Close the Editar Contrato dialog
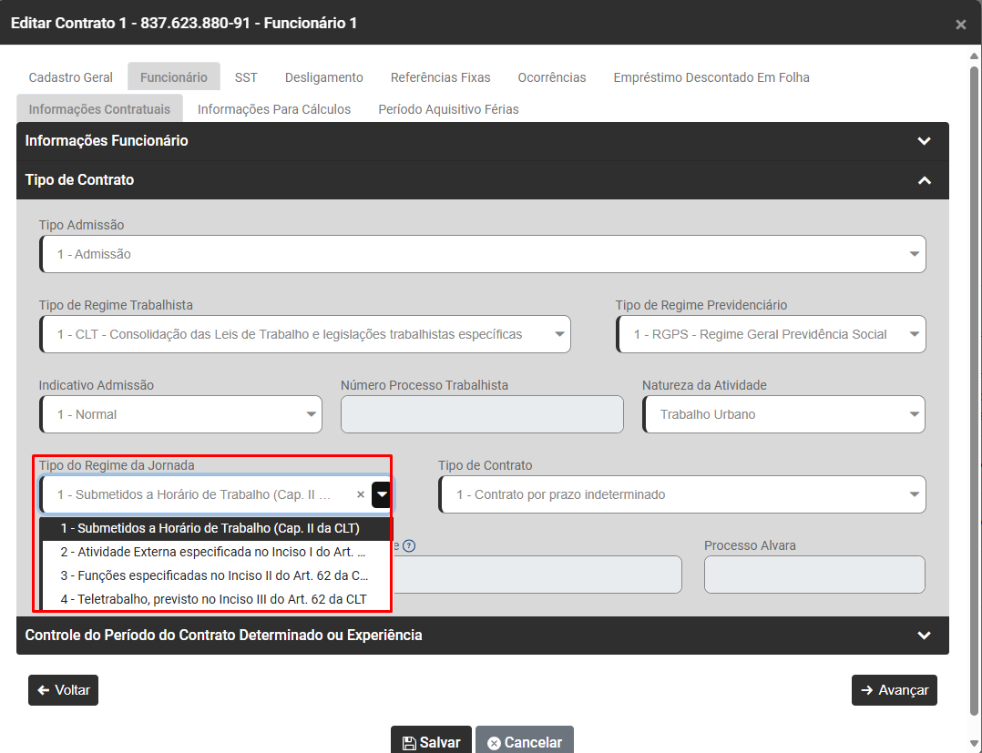Screen dimensions: 982x753 click(960, 25)
